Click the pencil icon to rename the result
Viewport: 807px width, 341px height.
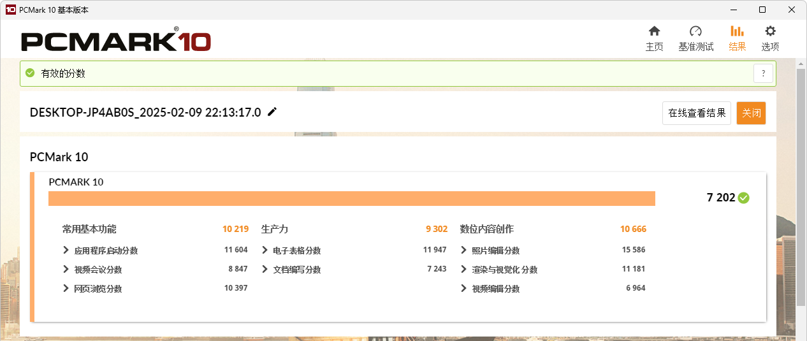point(272,112)
